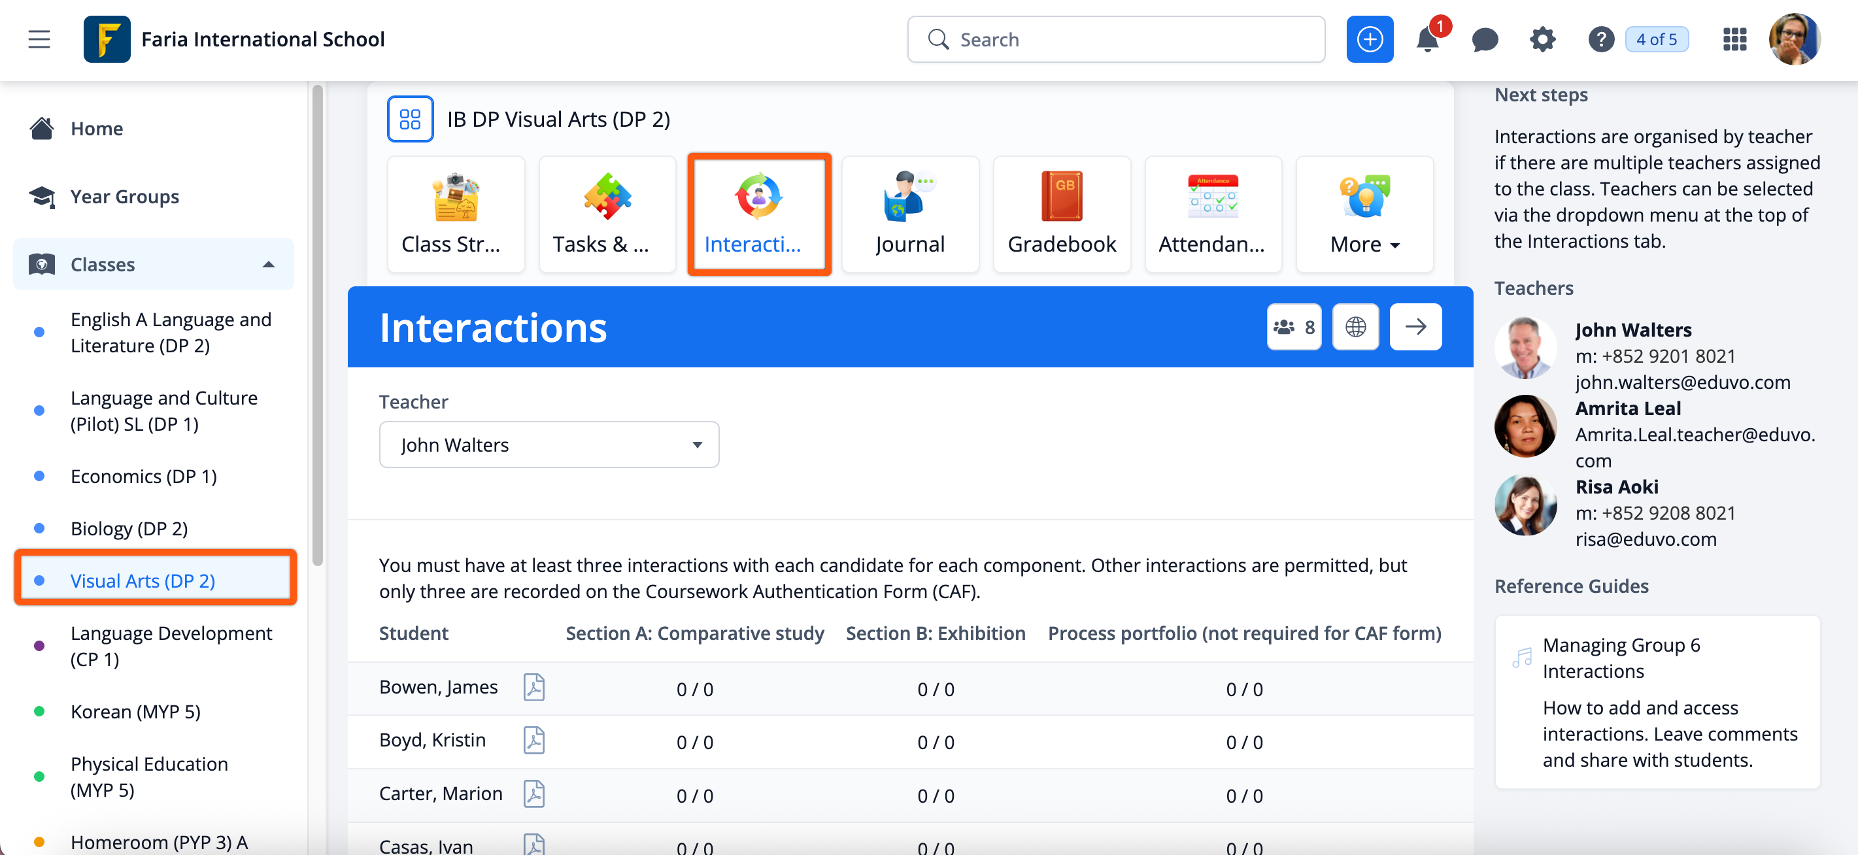1858x855 pixels.
Task: Go to Home in the sidebar
Action: [x=96, y=129]
